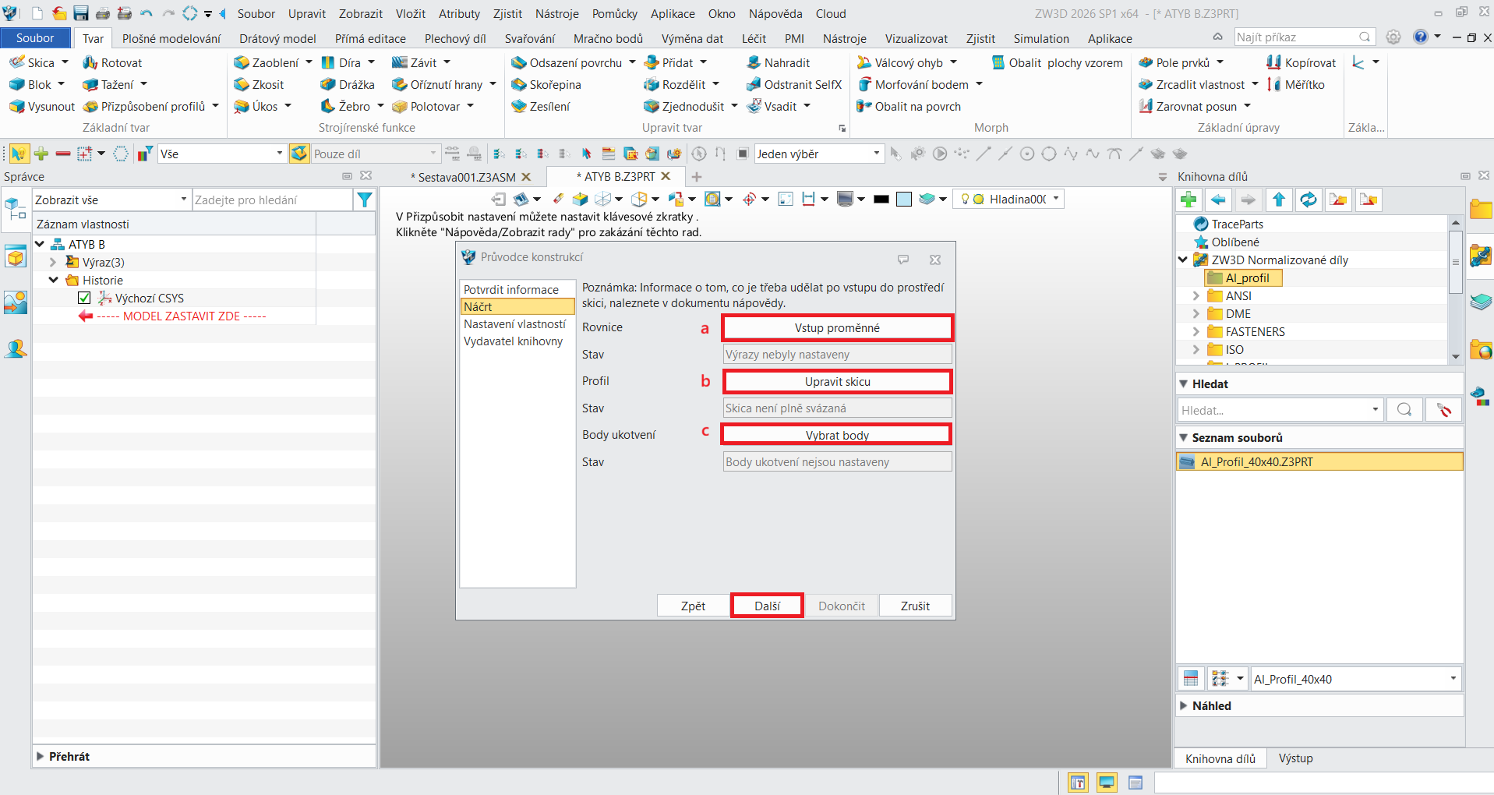Click the Další button in wizard
The height and width of the screenshot is (795, 1494).
point(767,606)
